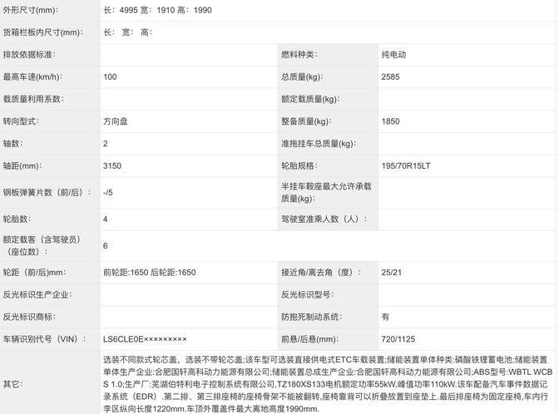Click the 反光标识生产企业 label
The image size is (559, 414).
[x=37, y=294]
